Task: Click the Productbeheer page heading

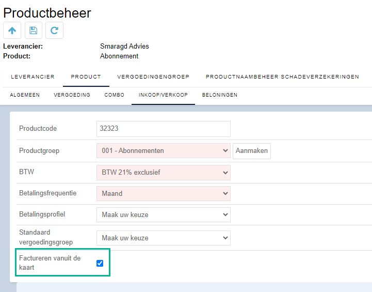Action: (47, 13)
